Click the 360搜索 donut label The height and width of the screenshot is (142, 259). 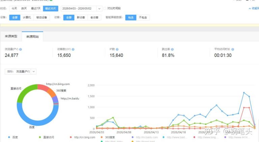(61, 91)
